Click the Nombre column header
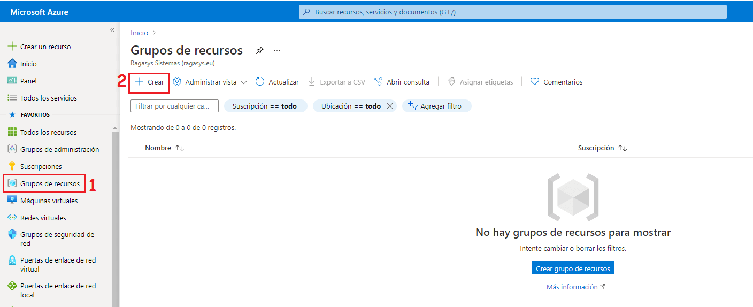The width and height of the screenshot is (753, 307). pos(158,148)
